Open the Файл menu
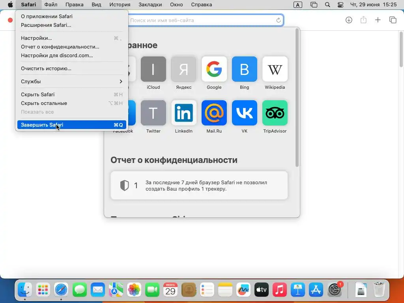404x303 pixels. click(51, 5)
